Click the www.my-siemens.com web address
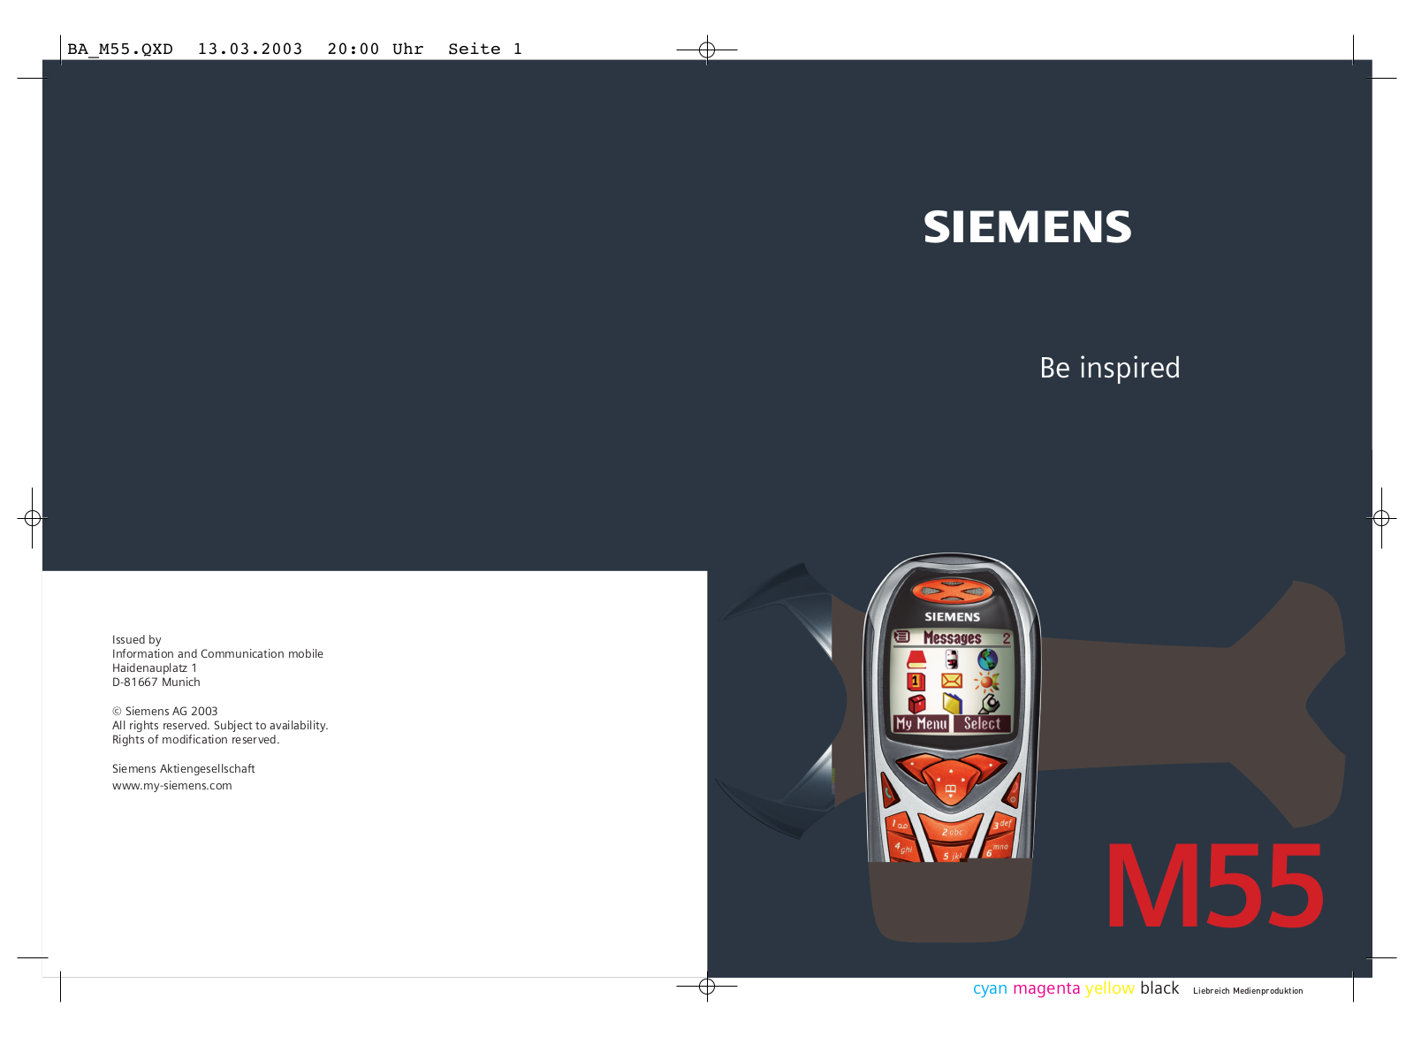The width and height of the screenshot is (1414, 1037). tap(171, 785)
